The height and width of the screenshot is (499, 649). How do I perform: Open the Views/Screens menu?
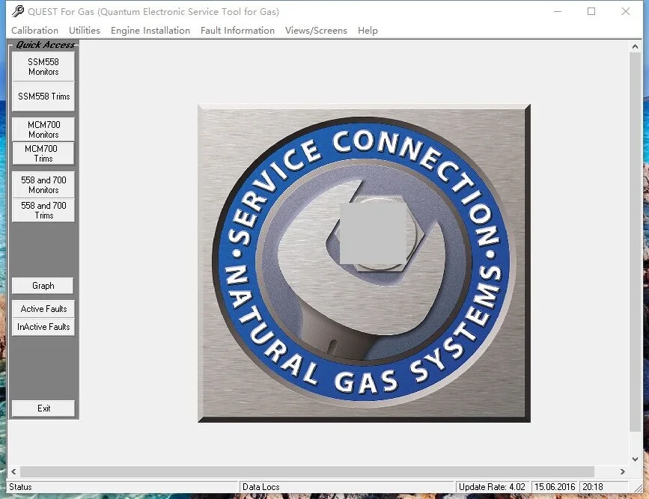(316, 31)
